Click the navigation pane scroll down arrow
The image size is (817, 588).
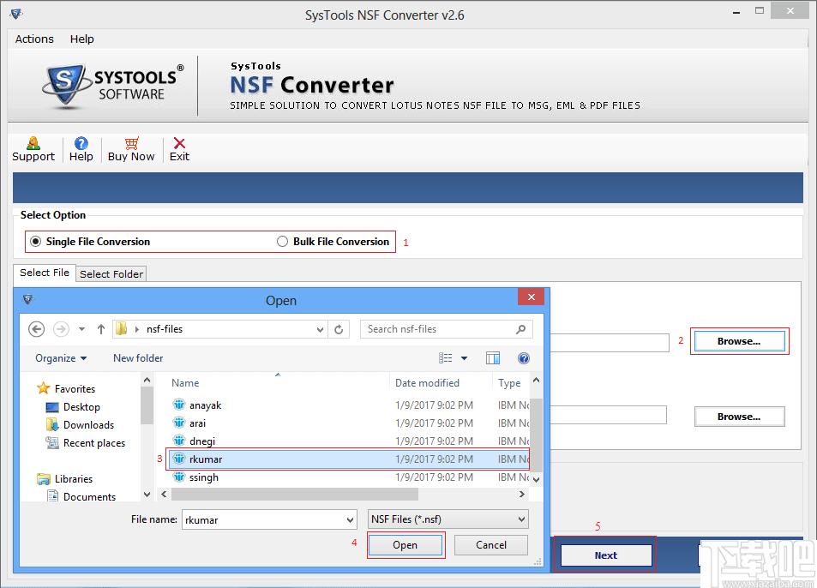tap(147, 495)
